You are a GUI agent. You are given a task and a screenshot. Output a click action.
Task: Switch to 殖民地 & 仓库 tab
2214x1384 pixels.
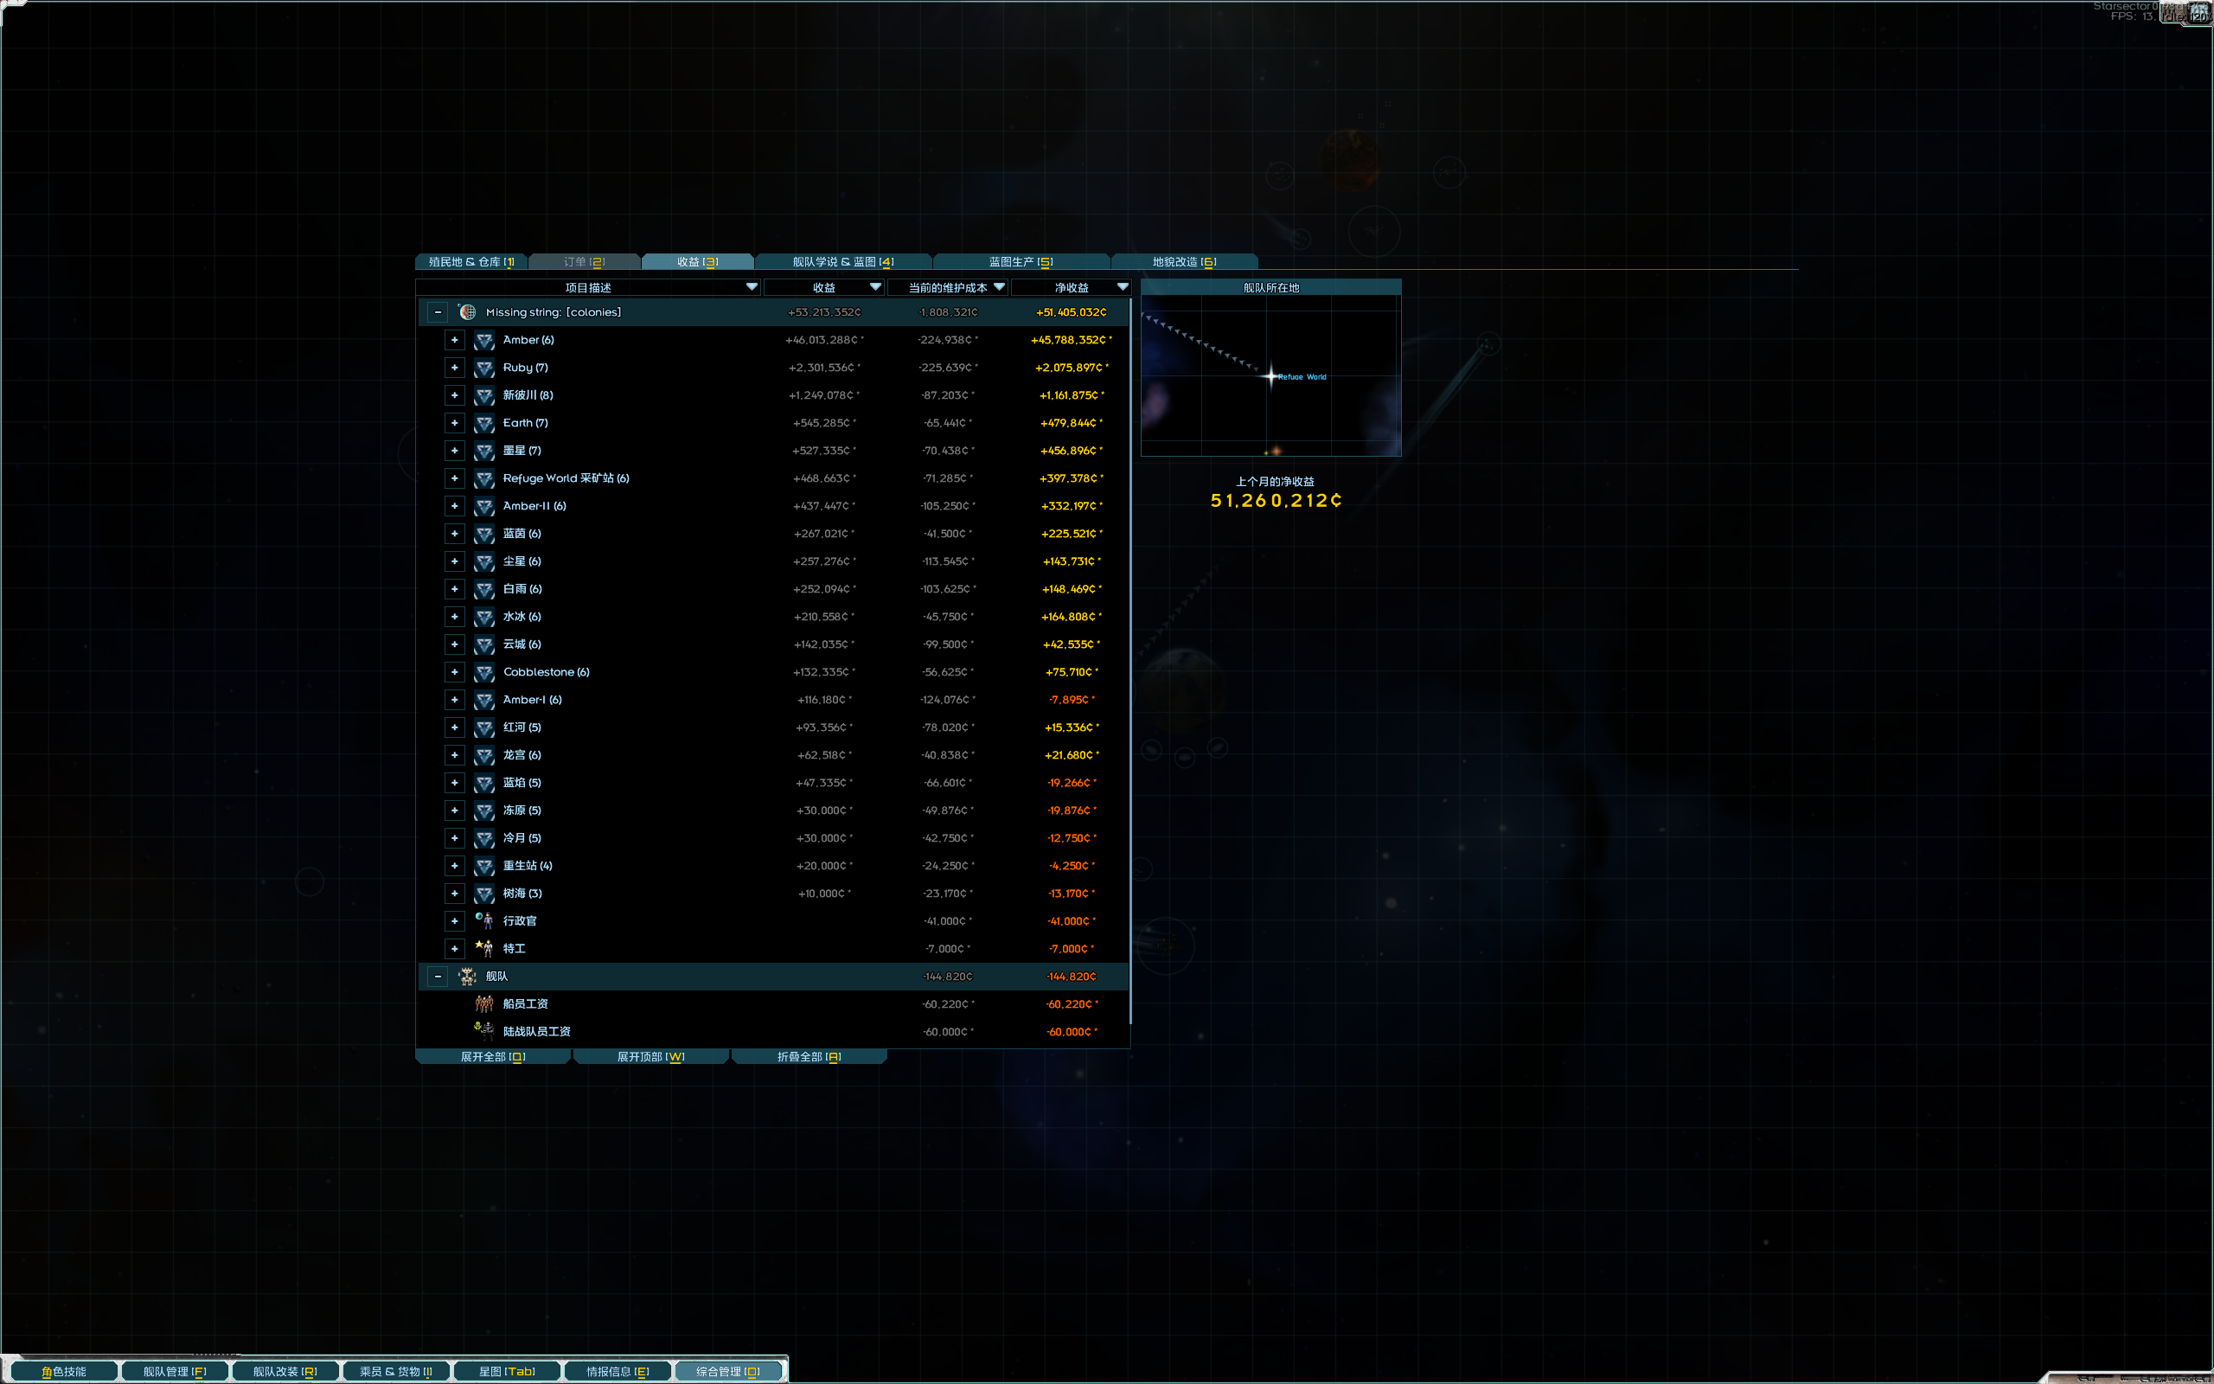(x=471, y=262)
